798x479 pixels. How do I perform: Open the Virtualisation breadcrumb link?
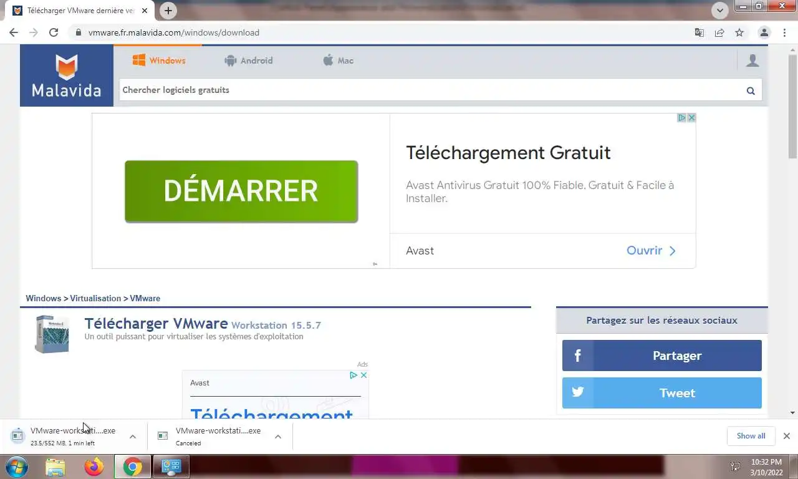tap(95, 298)
